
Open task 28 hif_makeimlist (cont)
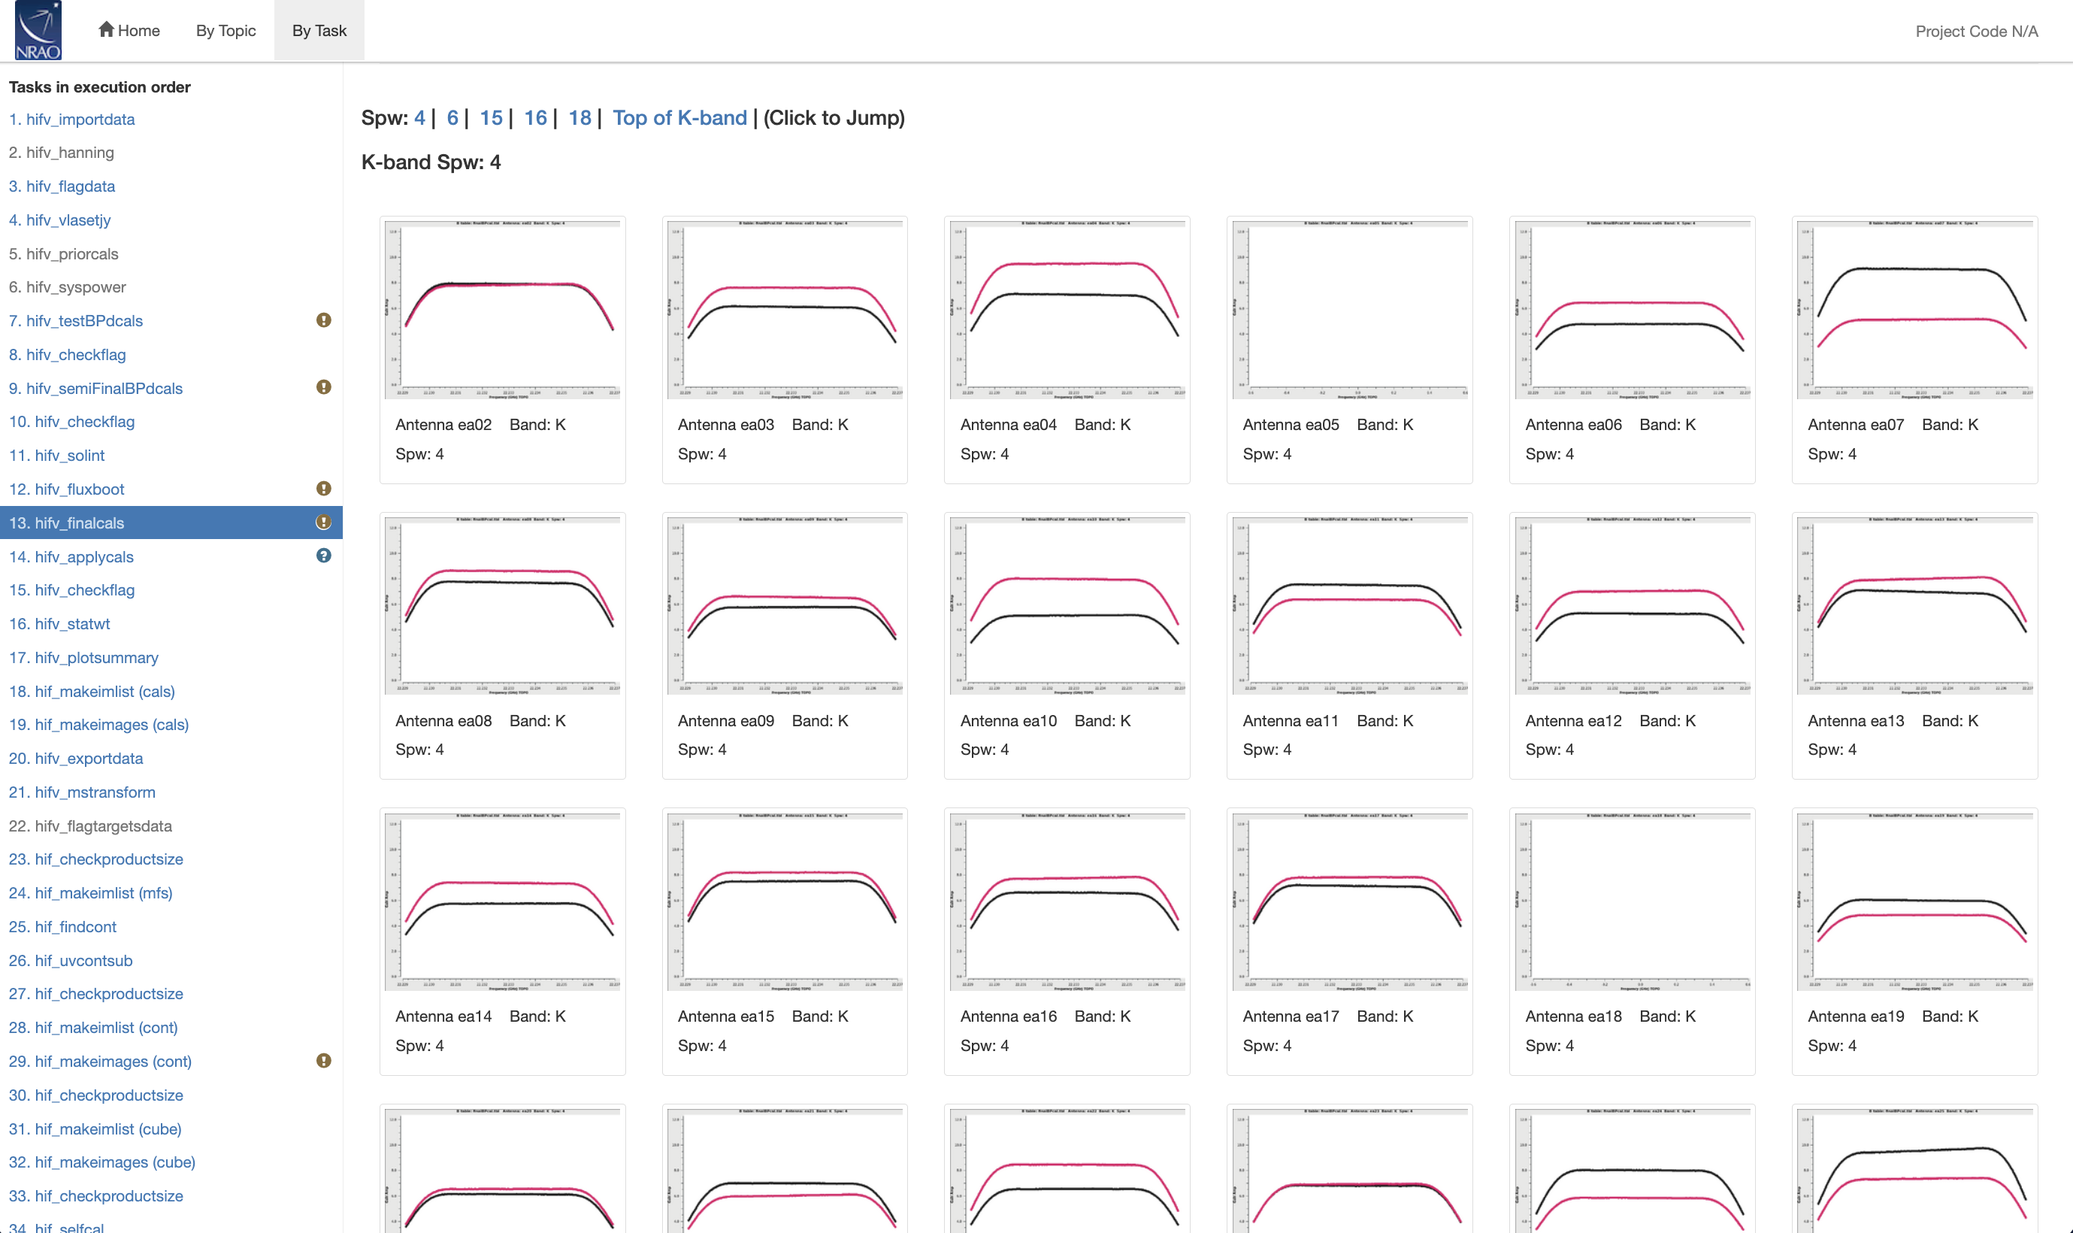pos(93,1028)
